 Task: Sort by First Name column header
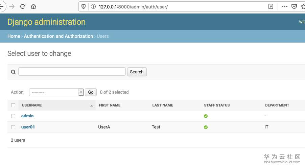pos(110,105)
